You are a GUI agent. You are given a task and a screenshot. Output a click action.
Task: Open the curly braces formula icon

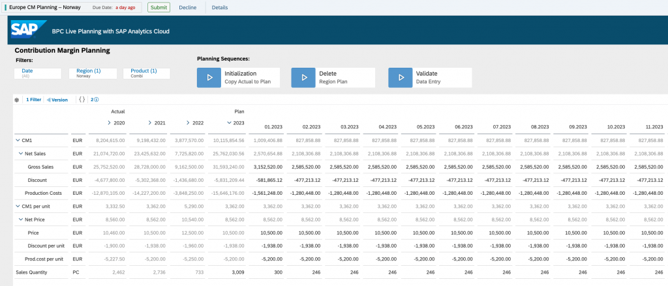[x=82, y=100]
